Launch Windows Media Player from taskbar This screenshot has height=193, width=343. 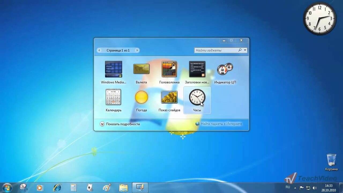pos(40,188)
